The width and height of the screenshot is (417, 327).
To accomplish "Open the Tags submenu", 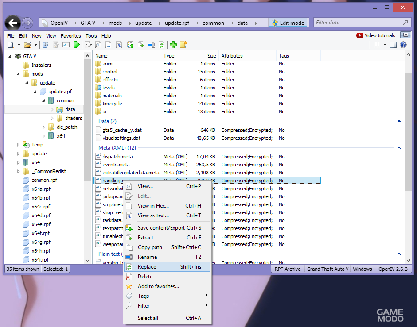I will 167,296.
